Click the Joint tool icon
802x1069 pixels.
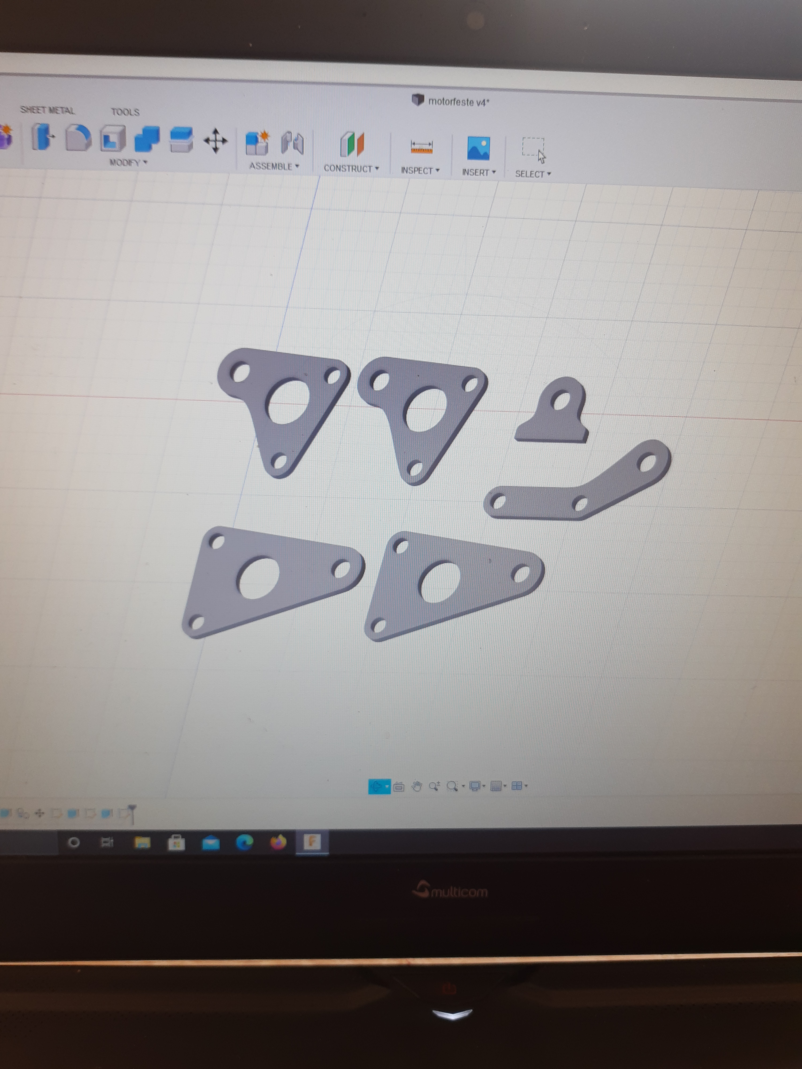(x=292, y=143)
